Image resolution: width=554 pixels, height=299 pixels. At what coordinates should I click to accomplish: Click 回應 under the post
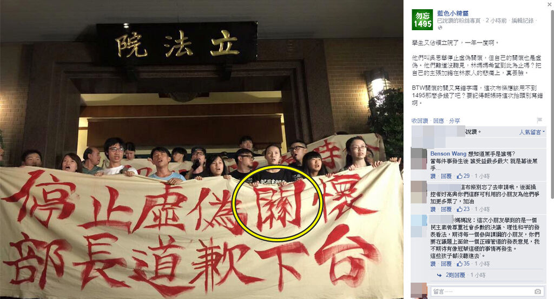[x=438, y=120]
